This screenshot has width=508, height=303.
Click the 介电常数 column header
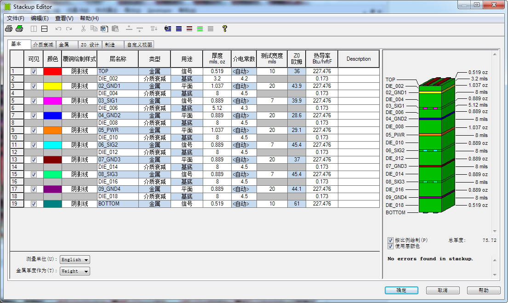[x=244, y=59]
